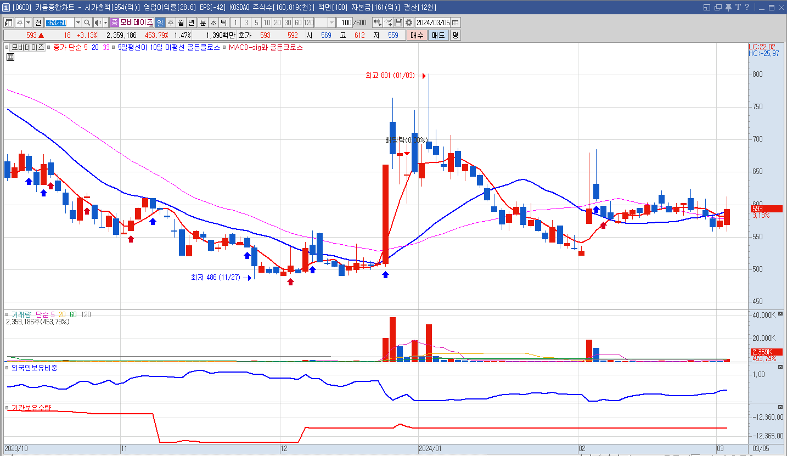Choose the 1 interval button
Image resolution: width=787 pixels, height=456 pixels.
pos(235,22)
